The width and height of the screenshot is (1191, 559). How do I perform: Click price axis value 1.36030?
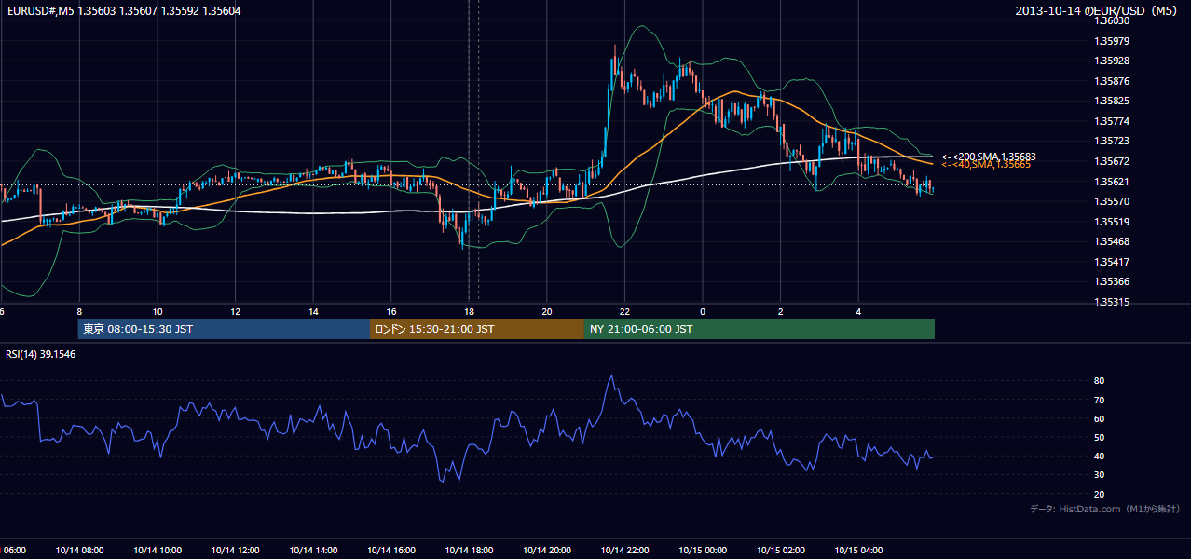pyautogui.click(x=1114, y=20)
